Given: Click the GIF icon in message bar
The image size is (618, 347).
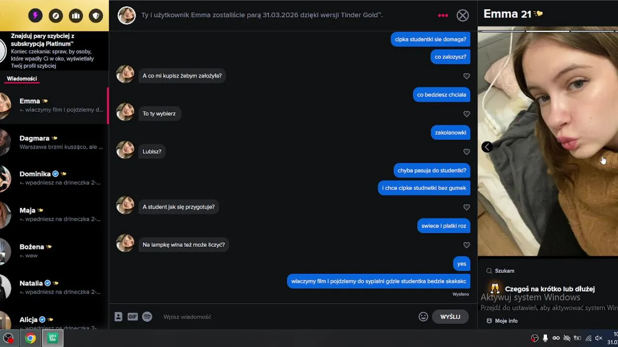Looking at the screenshot, I should pyautogui.click(x=133, y=317).
